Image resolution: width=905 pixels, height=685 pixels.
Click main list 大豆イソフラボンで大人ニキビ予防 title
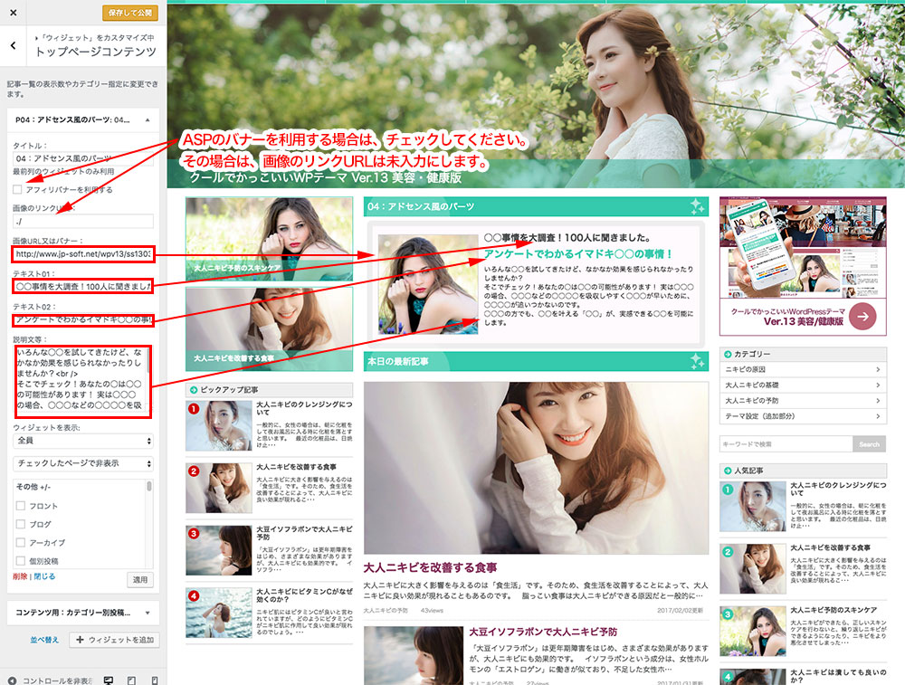tap(543, 632)
